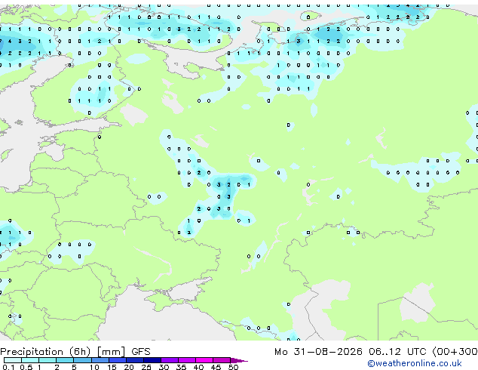The width and height of the screenshot is (478, 370).
Task: Click the 45–50 mm legend swatch
Action: [222, 360]
